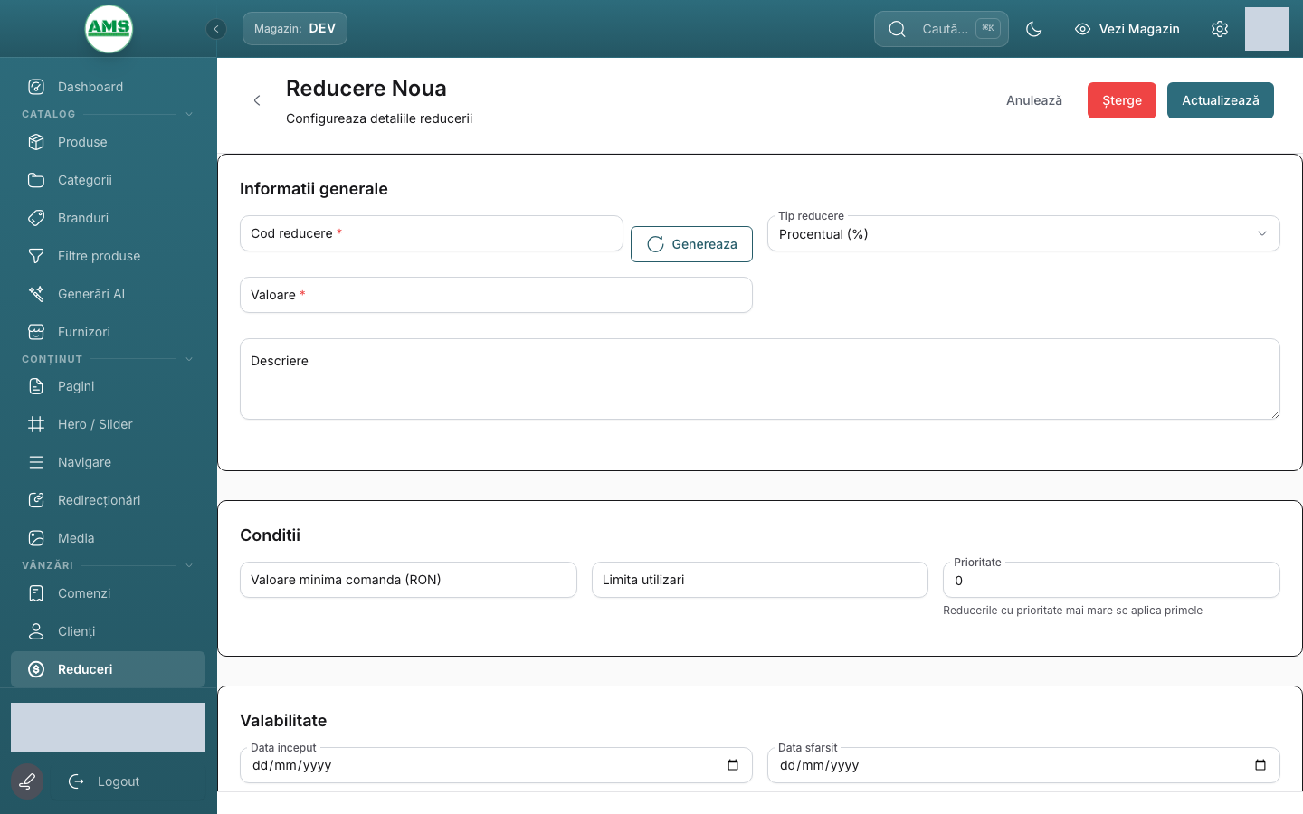
Task: Open the Magazin: DEV selector
Action: click(295, 29)
